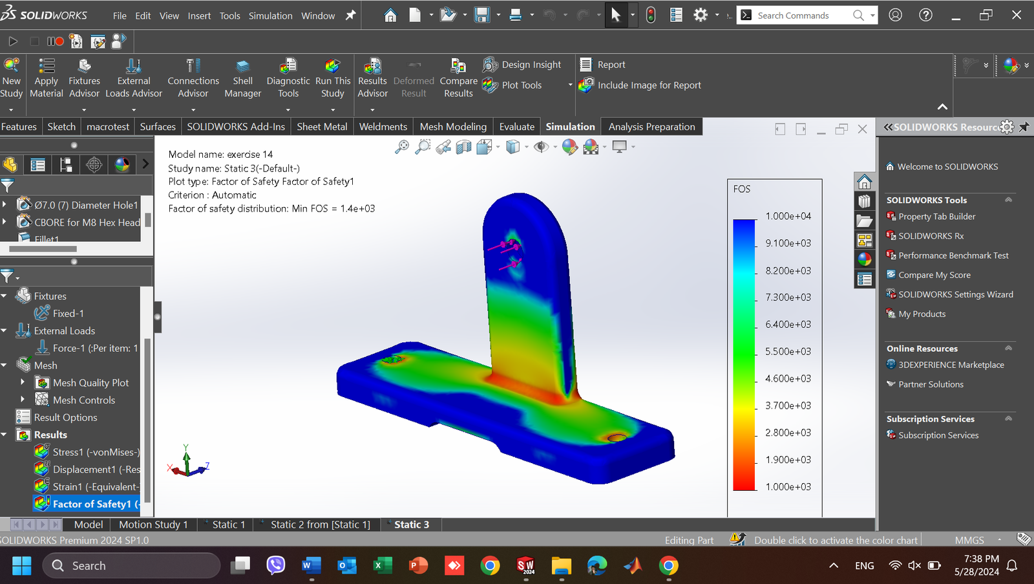1034x584 pixels.
Task: Open the Simulation menu
Action: (270, 16)
